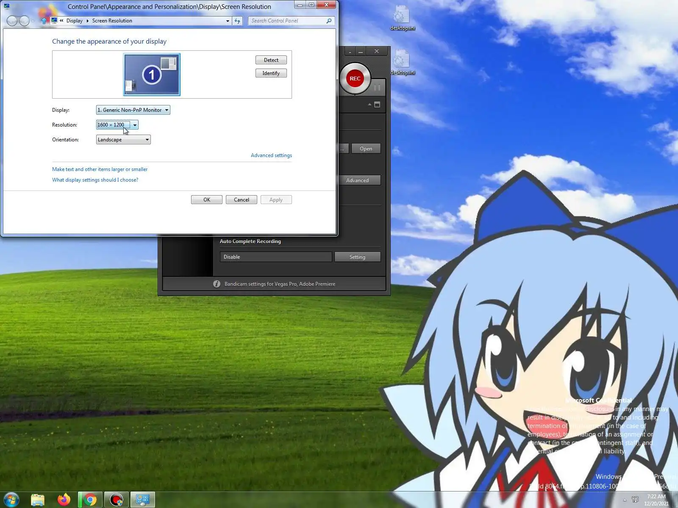Screen dimensions: 678x508
Task: Click the Bandicam dash tray button
Action: click(350, 52)
